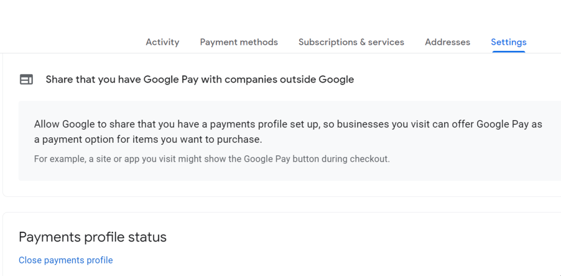
Task: Click the Allow Google to share description
Action: 288,132
